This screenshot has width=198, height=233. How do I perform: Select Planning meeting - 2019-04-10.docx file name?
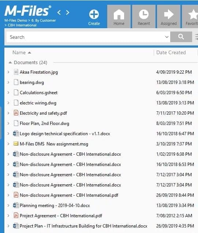pos(55,206)
